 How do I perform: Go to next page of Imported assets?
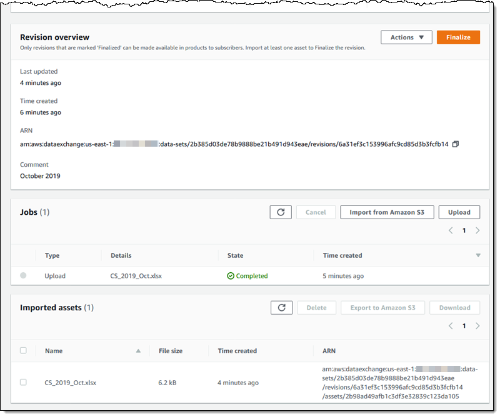click(x=477, y=326)
